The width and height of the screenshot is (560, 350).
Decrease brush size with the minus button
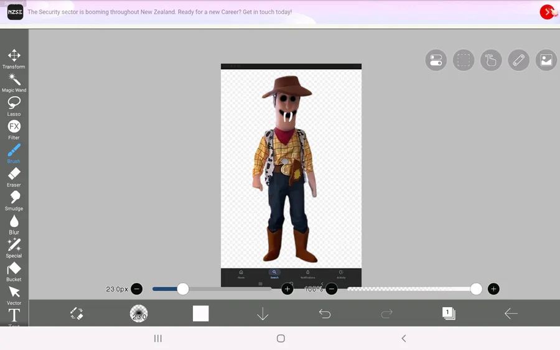click(136, 288)
